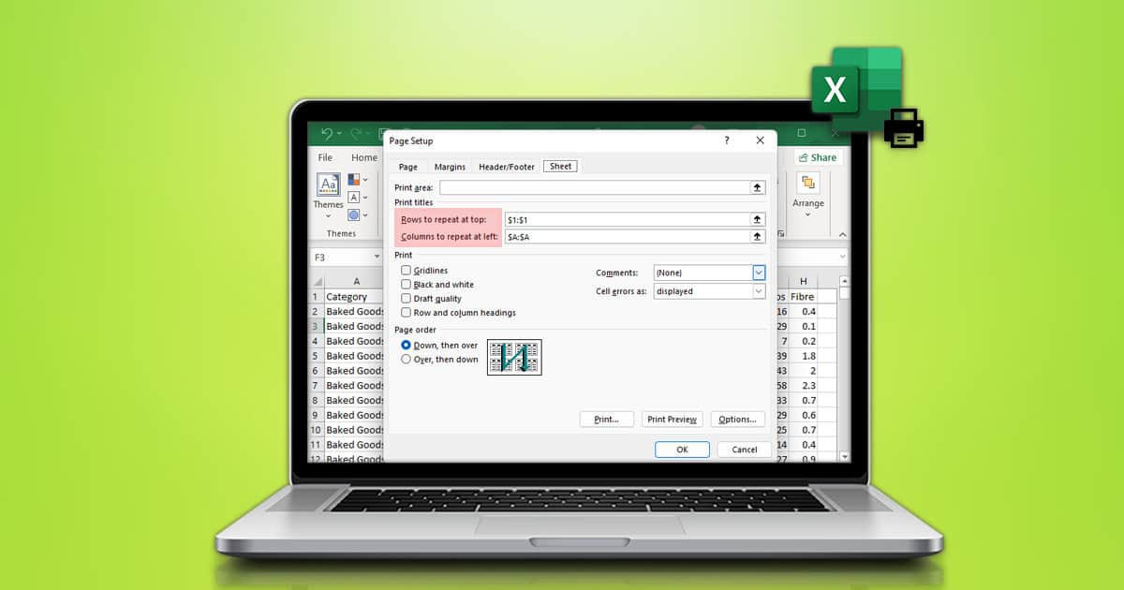Expand the Arrange dropdown chevron

pyautogui.click(x=808, y=214)
